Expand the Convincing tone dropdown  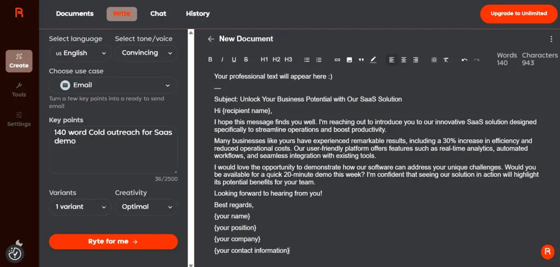(146, 53)
